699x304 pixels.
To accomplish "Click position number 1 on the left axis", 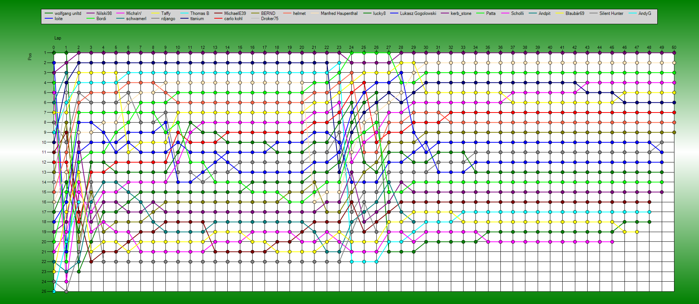I will click(45, 53).
